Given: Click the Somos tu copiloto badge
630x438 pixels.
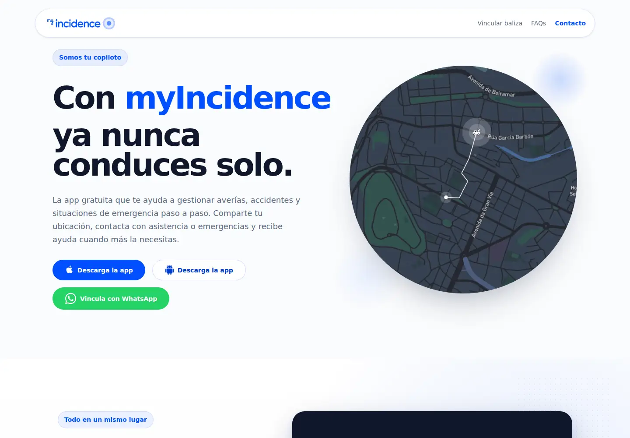Looking at the screenshot, I should pos(90,57).
